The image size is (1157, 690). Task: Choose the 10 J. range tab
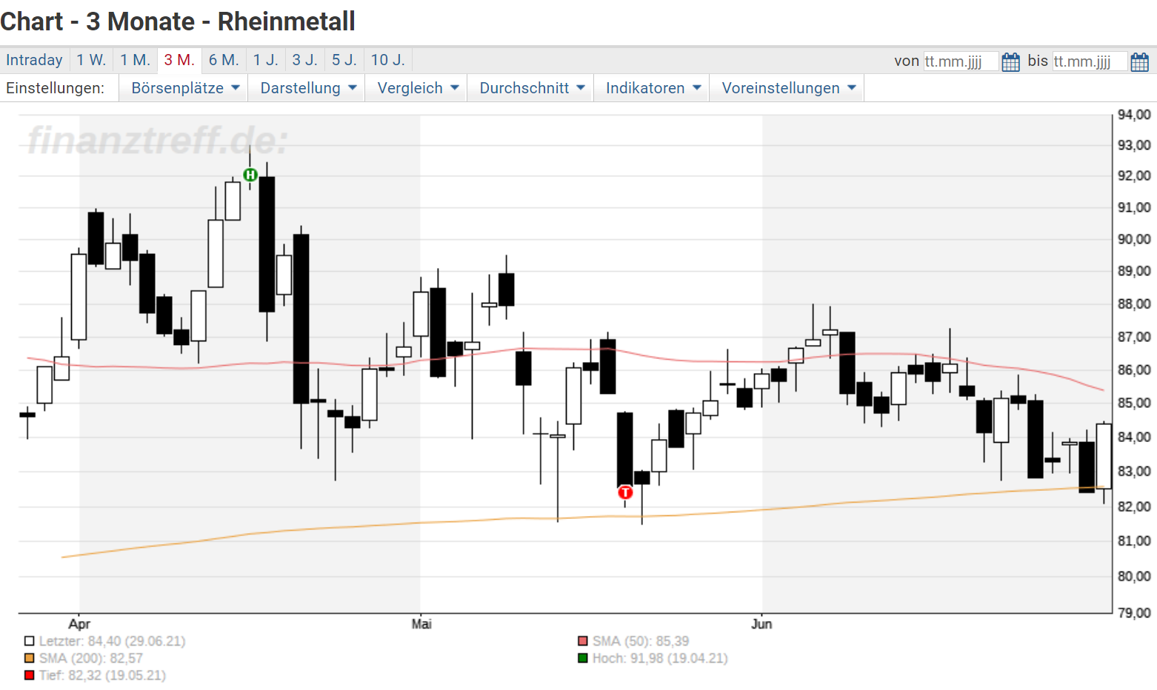(388, 60)
